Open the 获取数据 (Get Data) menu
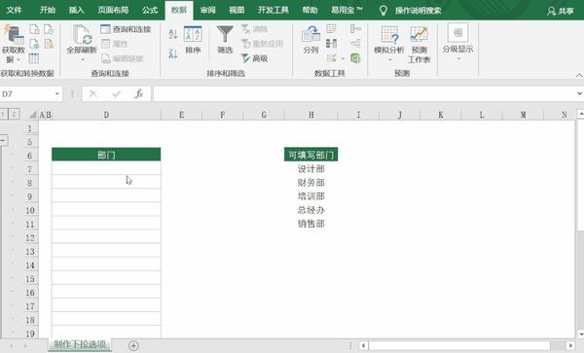Screen dimensions: 584x353 point(13,44)
